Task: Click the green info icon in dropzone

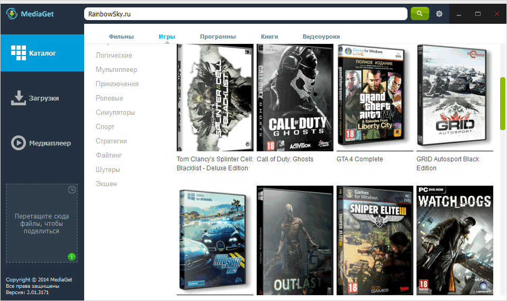Action: pyautogui.click(x=71, y=257)
